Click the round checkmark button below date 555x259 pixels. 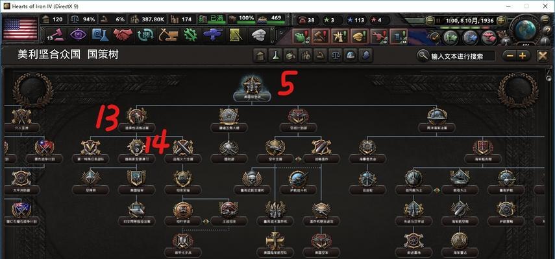[435, 36]
